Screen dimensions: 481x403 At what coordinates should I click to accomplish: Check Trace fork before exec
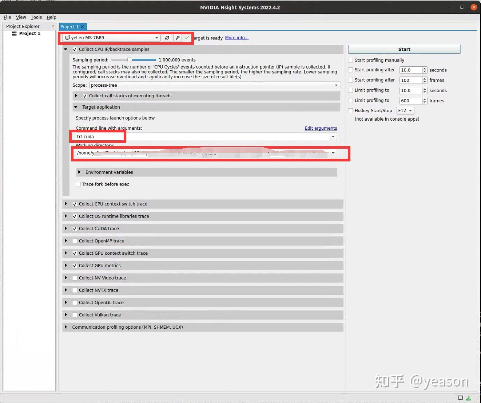tap(78, 184)
